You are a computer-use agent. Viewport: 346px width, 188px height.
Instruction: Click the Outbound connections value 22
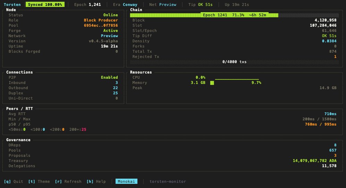(x=116, y=88)
